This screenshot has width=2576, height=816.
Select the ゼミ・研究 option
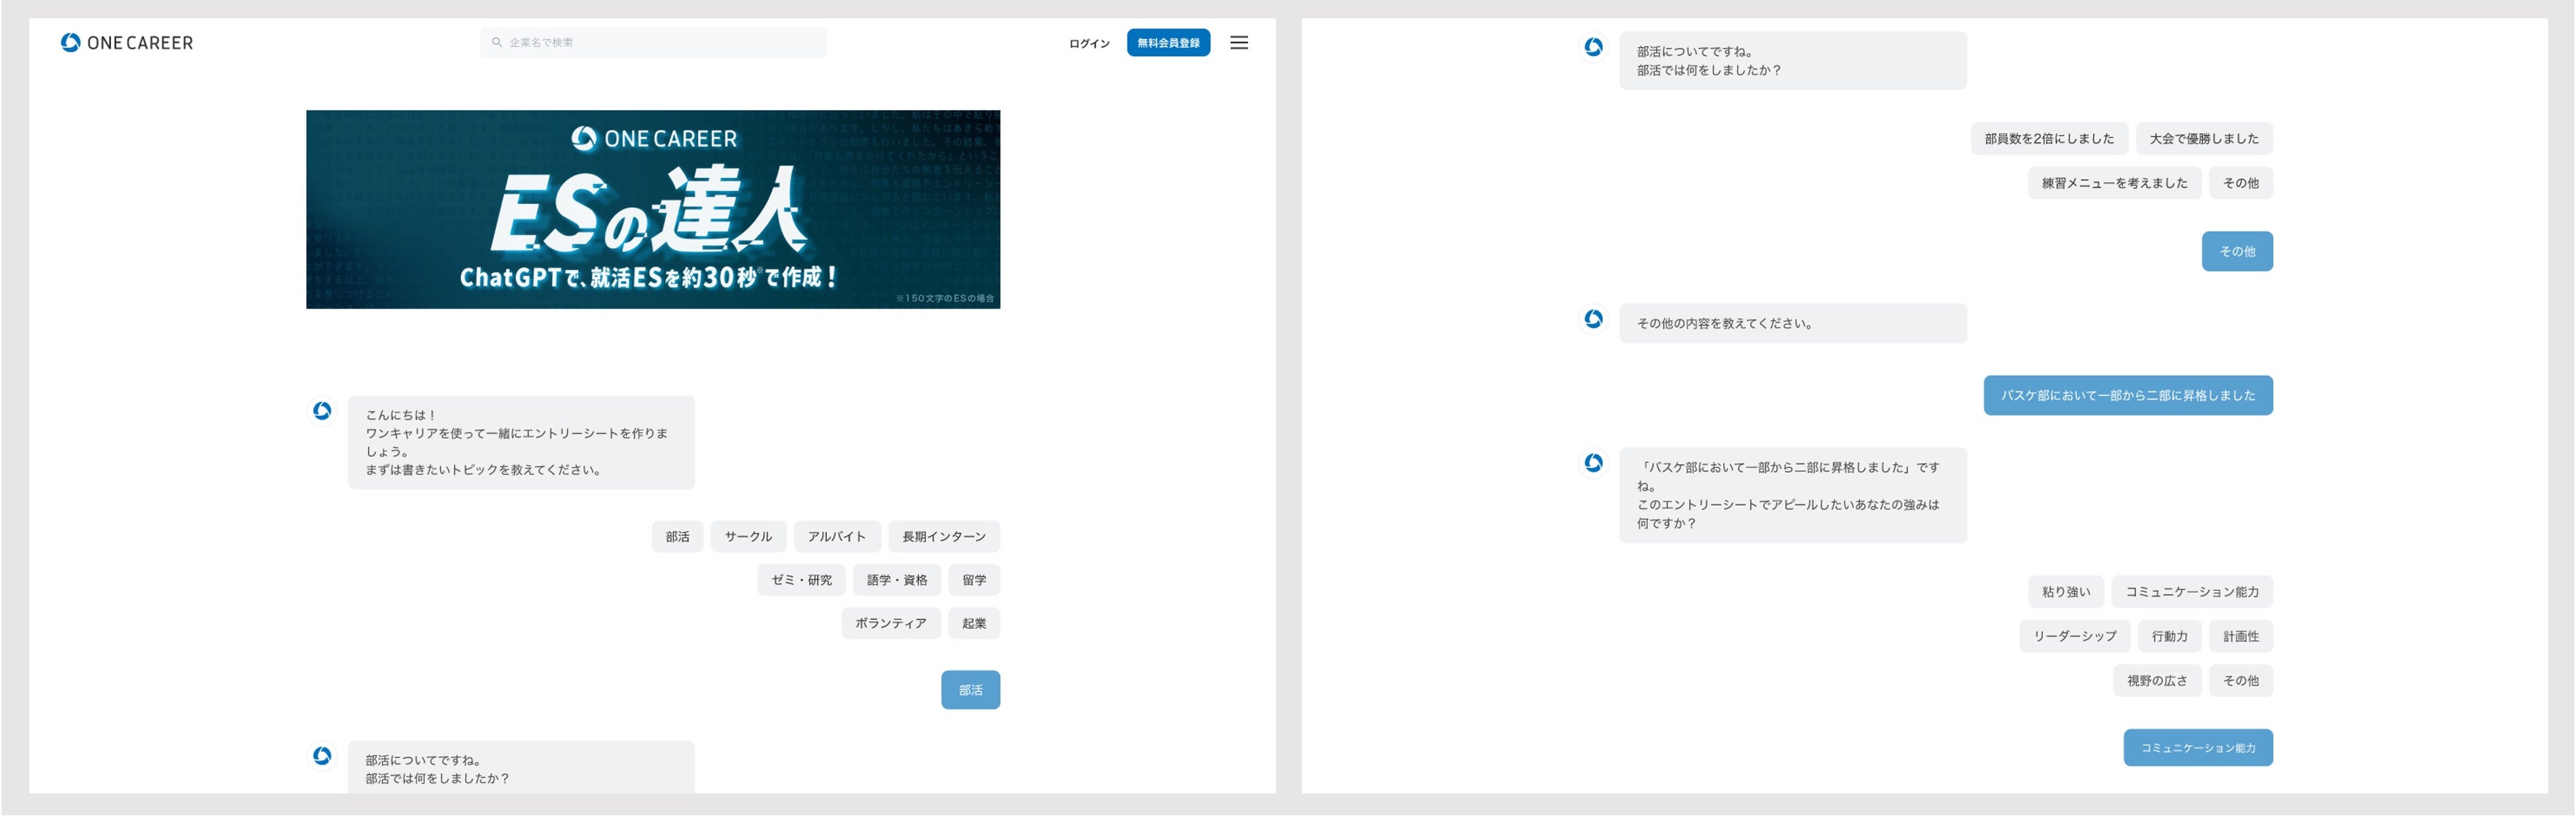[x=801, y=580]
